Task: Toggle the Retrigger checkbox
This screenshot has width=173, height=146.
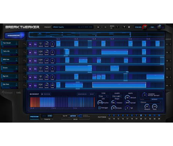Action: pos(100,108)
